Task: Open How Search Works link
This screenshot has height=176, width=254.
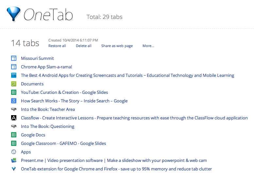Action: coord(74,101)
